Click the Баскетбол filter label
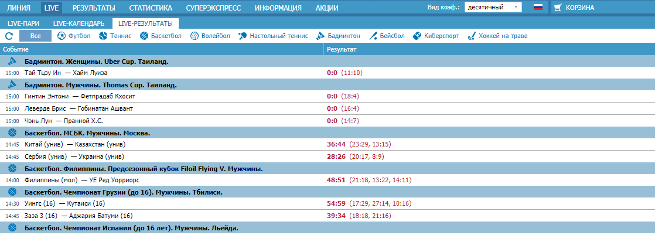 coord(166,36)
